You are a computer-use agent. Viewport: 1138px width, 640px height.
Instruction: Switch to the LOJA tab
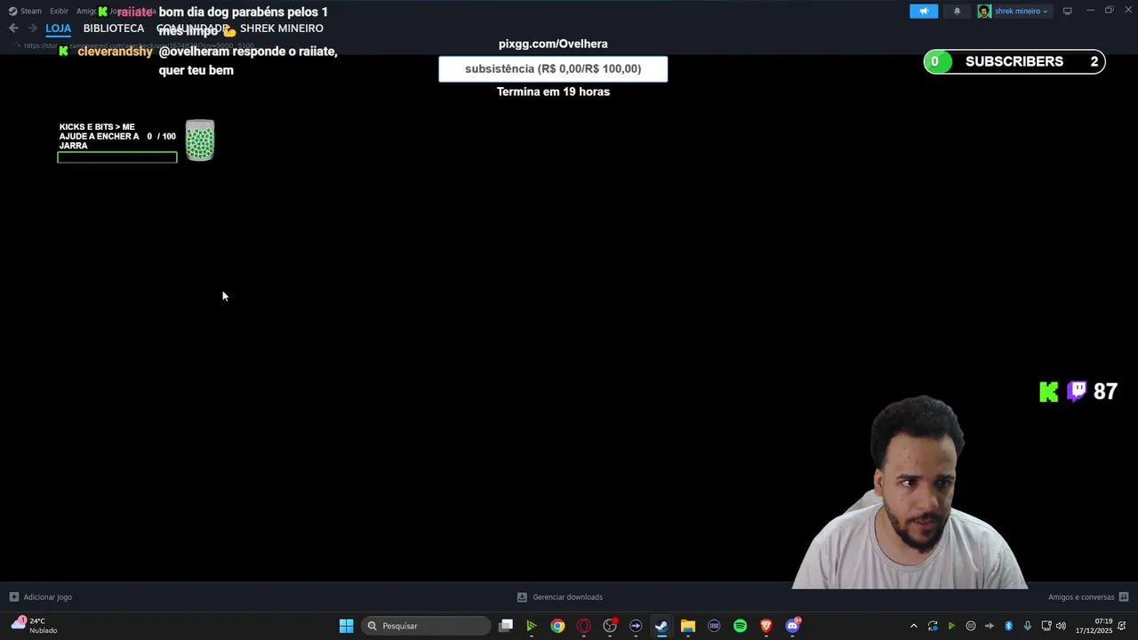[x=58, y=28]
